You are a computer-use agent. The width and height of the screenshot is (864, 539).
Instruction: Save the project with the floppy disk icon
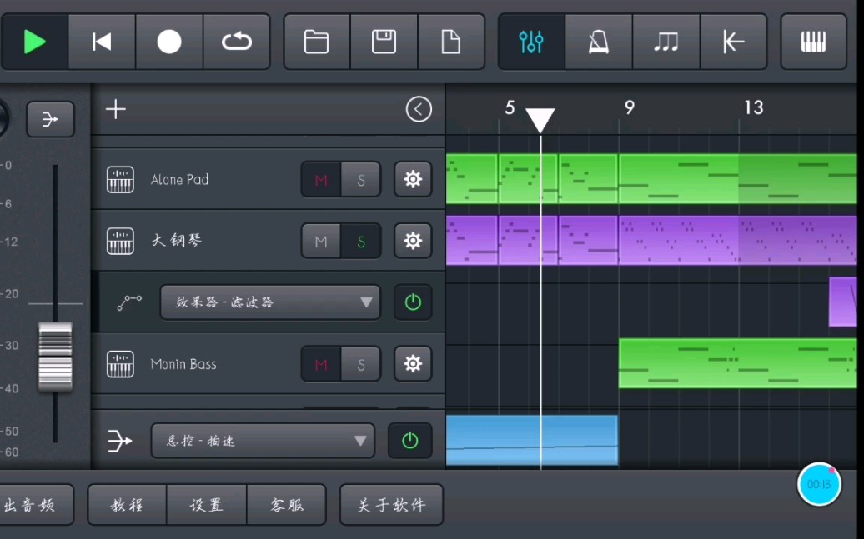(384, 42)
